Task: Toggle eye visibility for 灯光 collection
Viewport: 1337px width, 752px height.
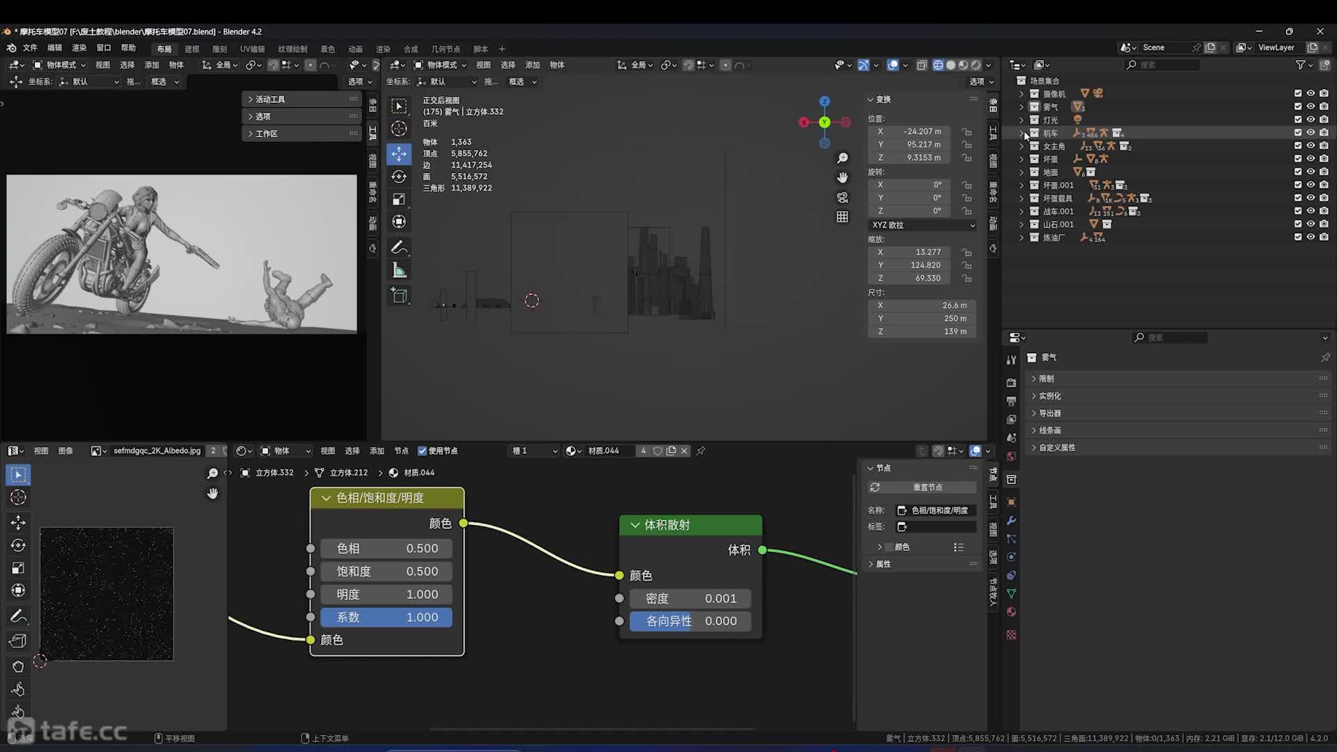Action: [1311, 120]
